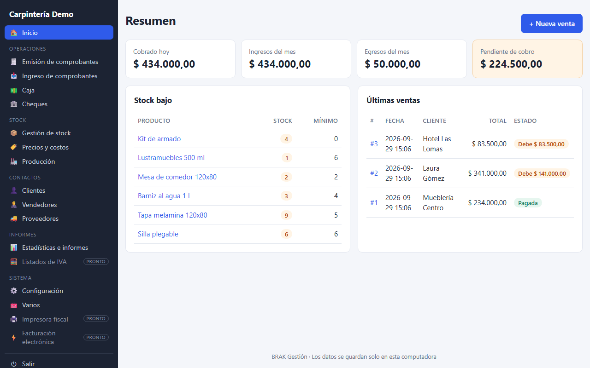Click the cash icon beside Caja
Image resolution: width=590 pixels, height=368 pixels.
tap(14, 90)
